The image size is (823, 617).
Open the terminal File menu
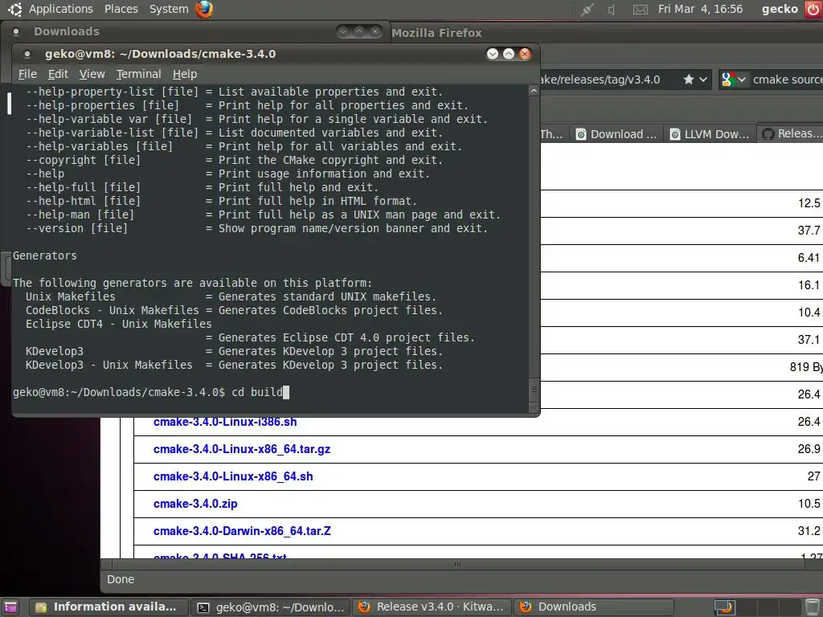coord(27,74)
